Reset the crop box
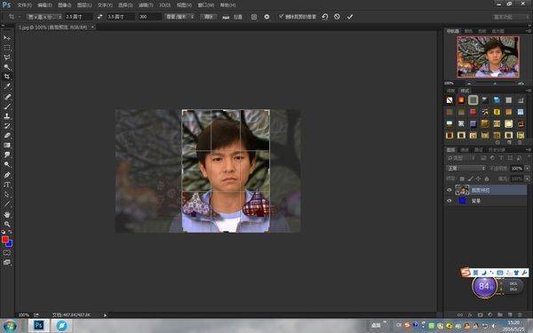 325,16
